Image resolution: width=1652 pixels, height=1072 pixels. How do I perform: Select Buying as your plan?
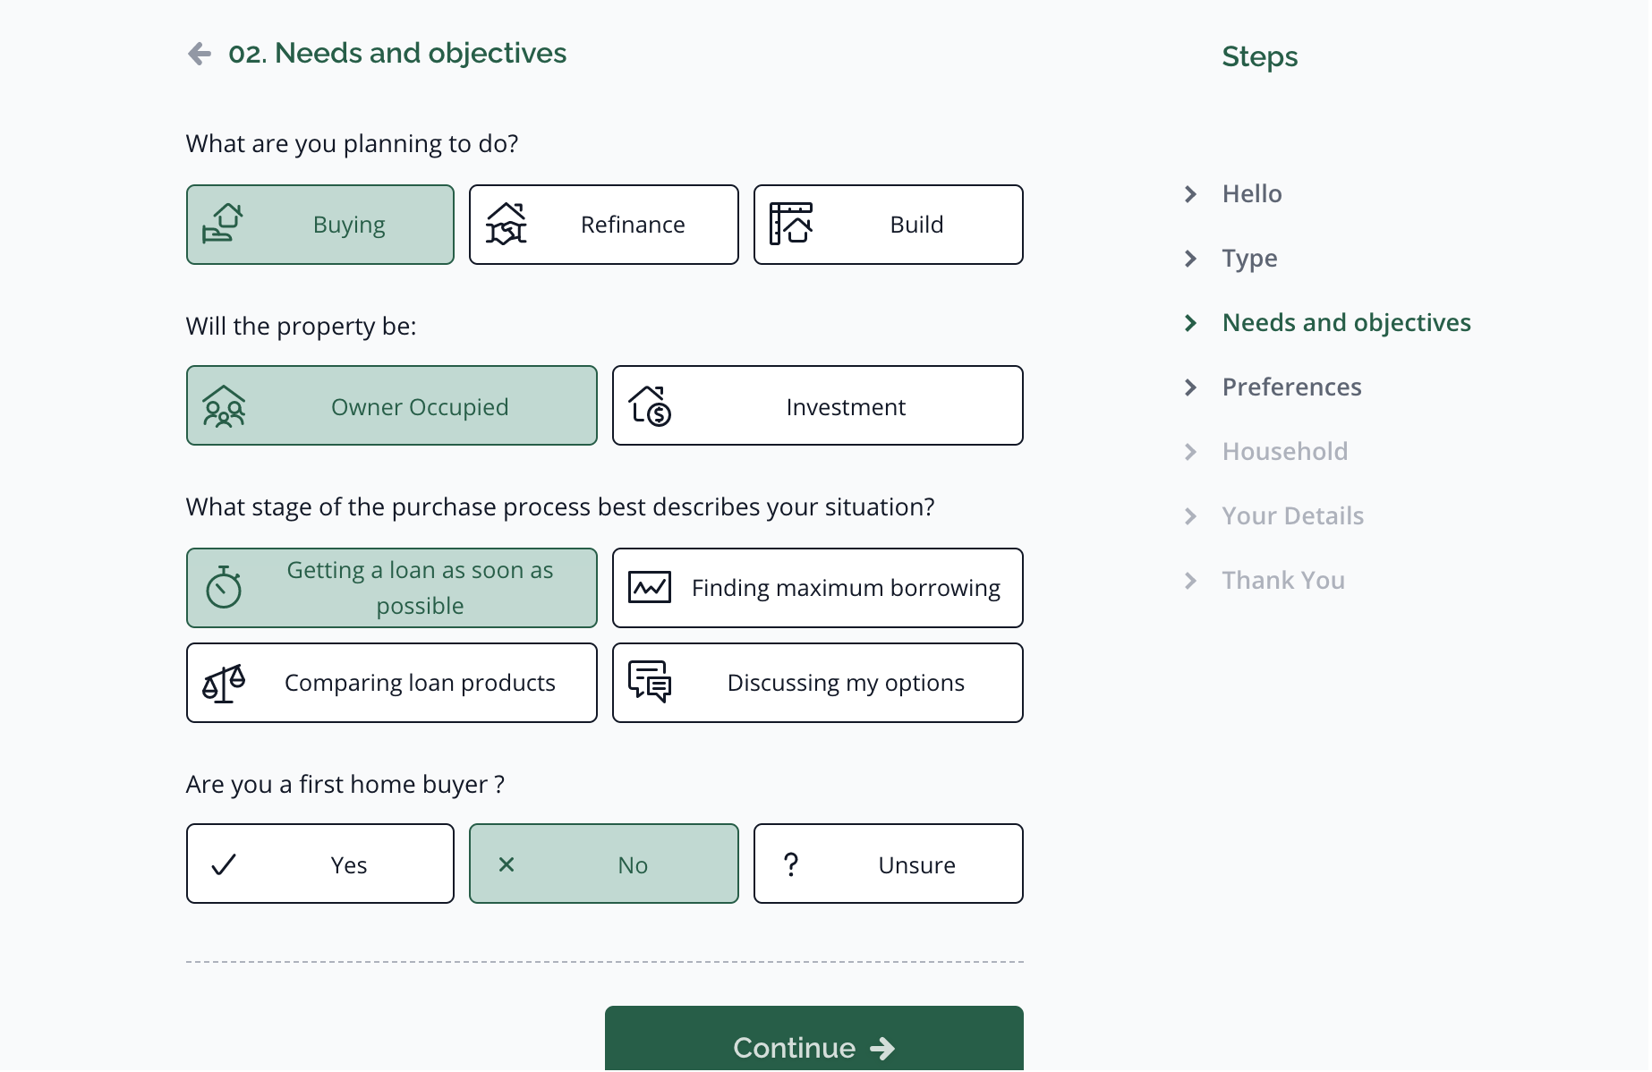click(320, 225)
